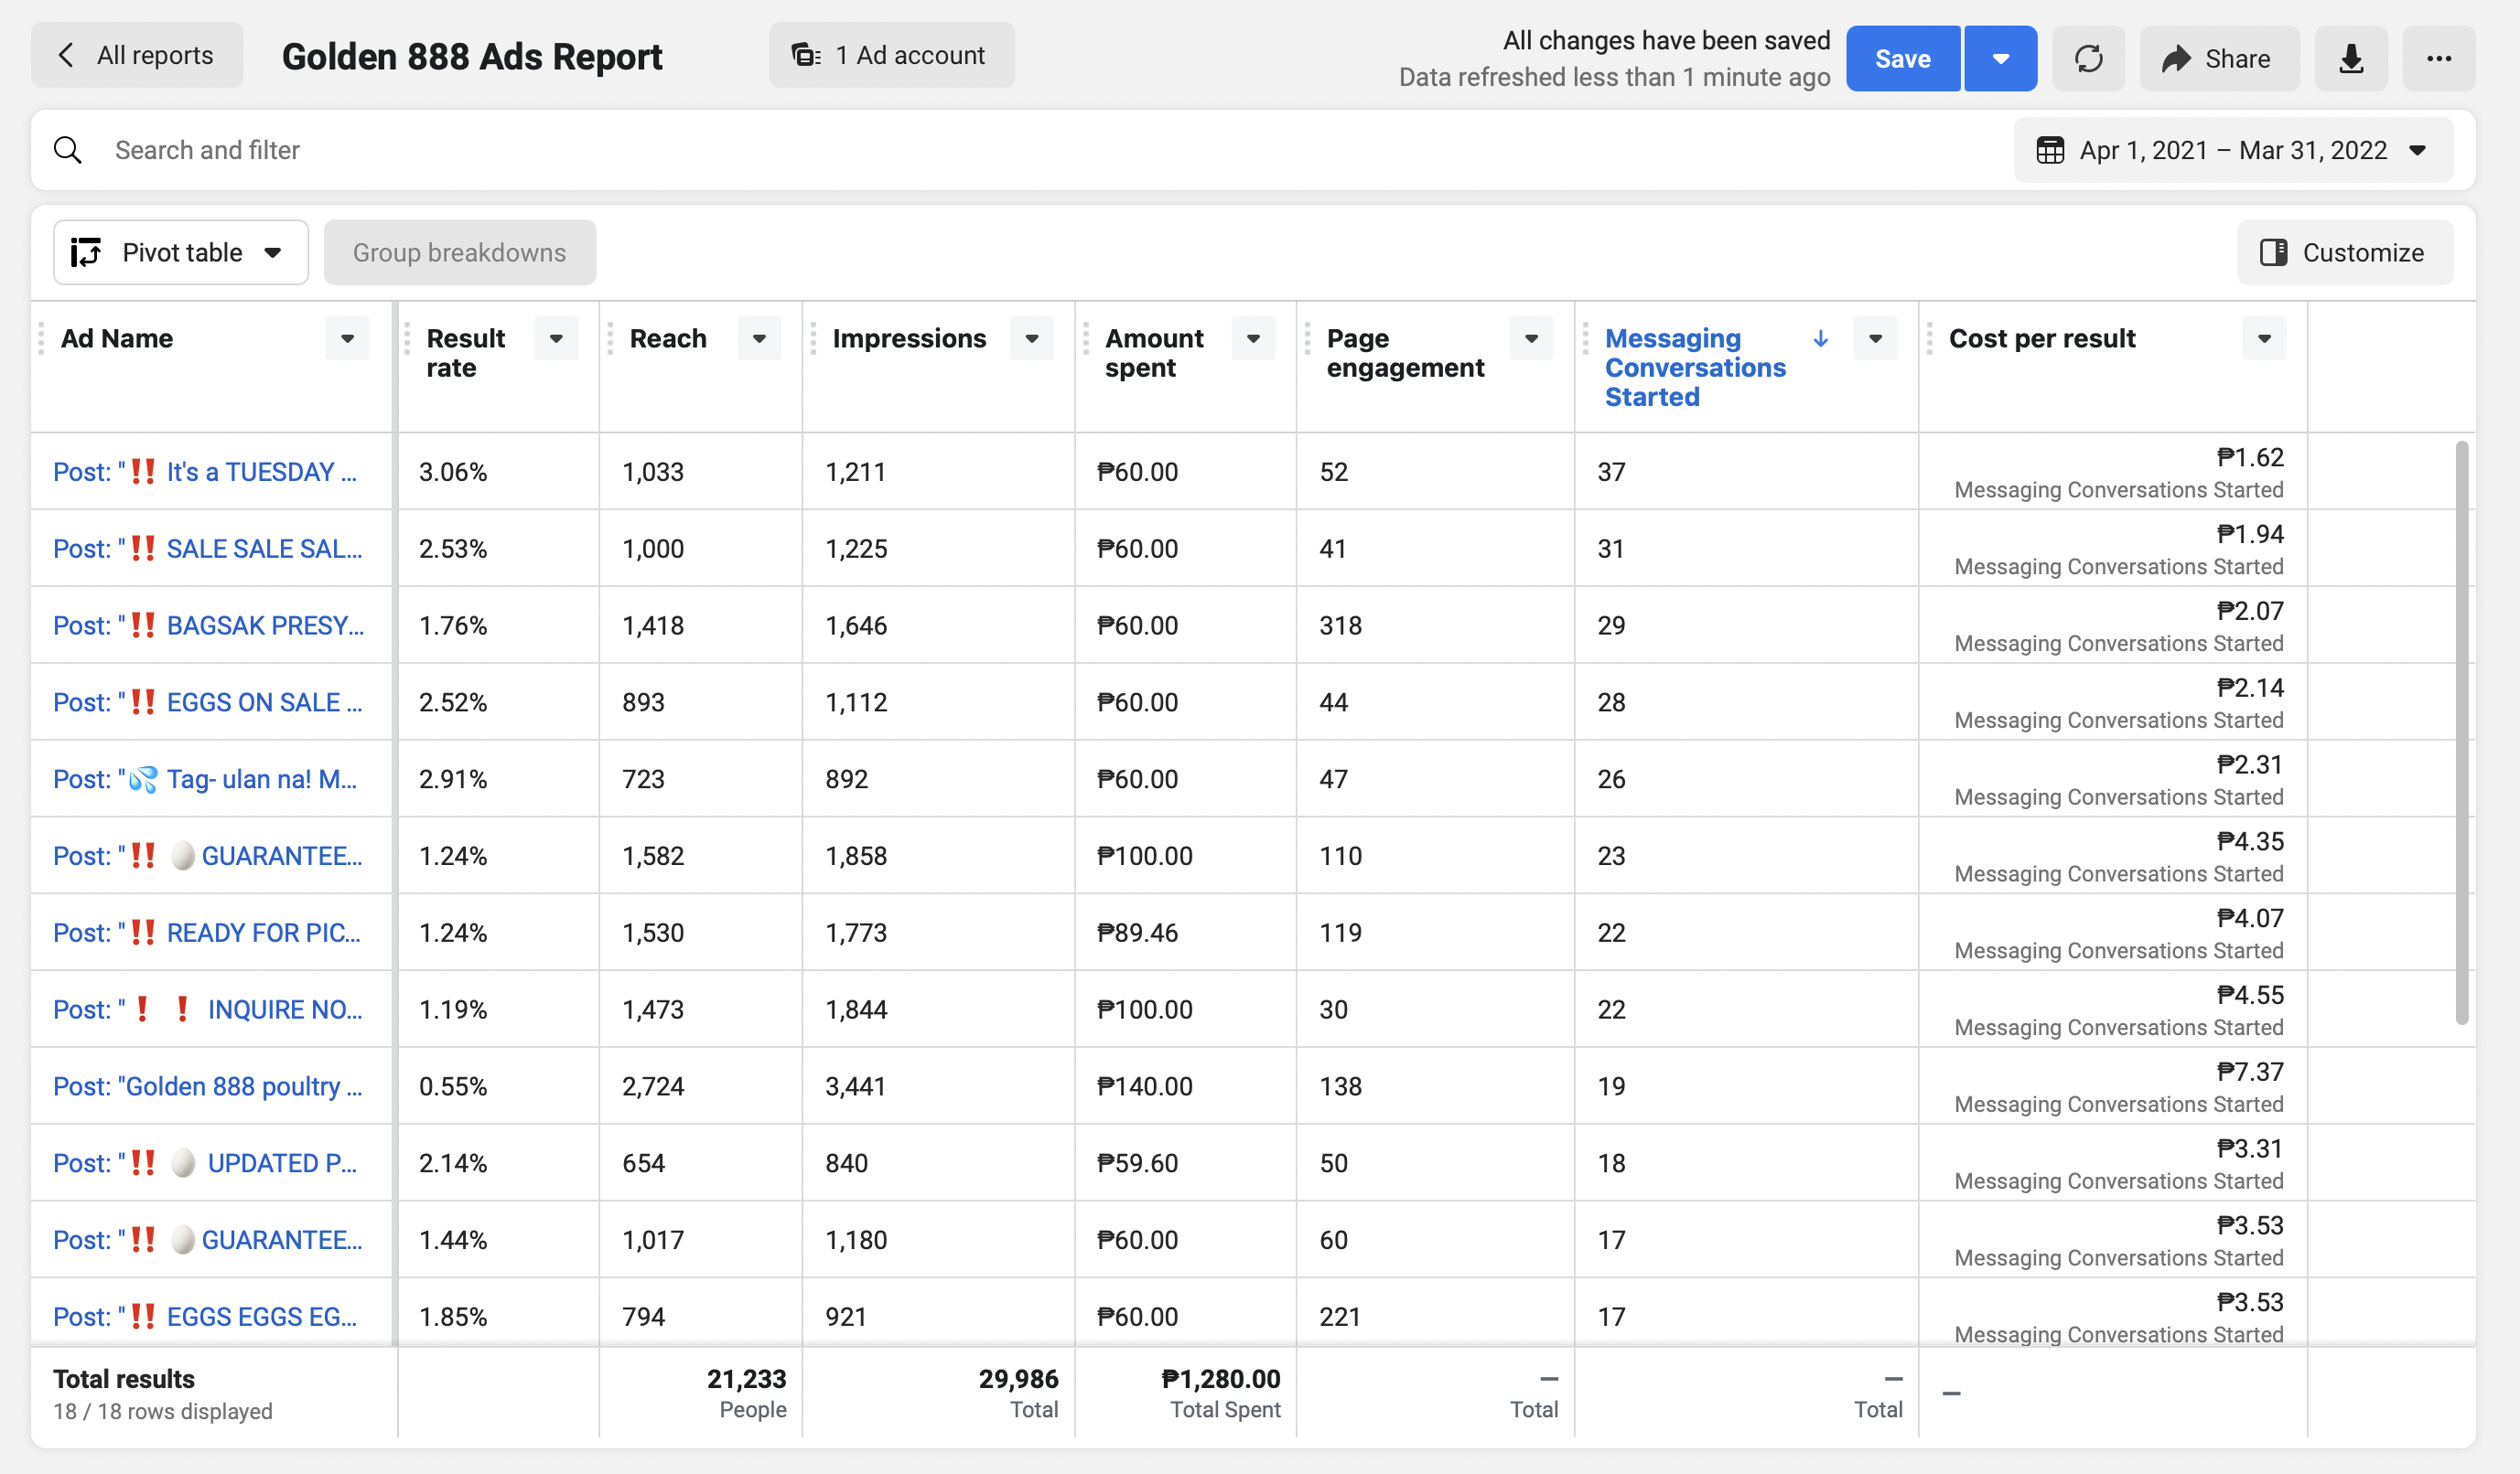Click the refresh data icon
This screenshot has height=1474, width=2520.
click(x=2088, y=58)
